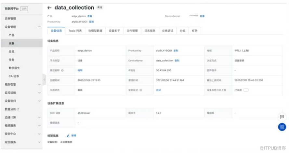
Task: Toggle the 设备本地日志上报 switch
Action: pyautogui.click(x=246, y=90)
